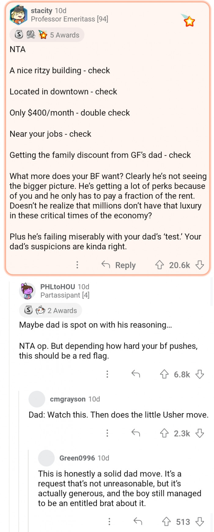Downvote PHLtoHOU's comment
The width and height of the screenshot is (214, 532).
(x=200, y=374)
